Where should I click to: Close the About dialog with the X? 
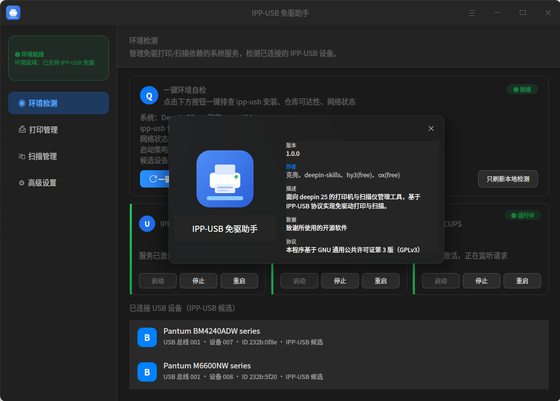[431, 128]
